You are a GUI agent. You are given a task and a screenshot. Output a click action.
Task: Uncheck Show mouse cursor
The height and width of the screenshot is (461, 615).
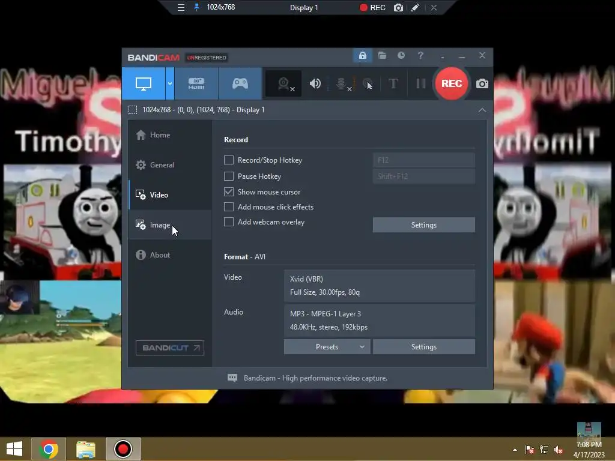click(229, 191)
